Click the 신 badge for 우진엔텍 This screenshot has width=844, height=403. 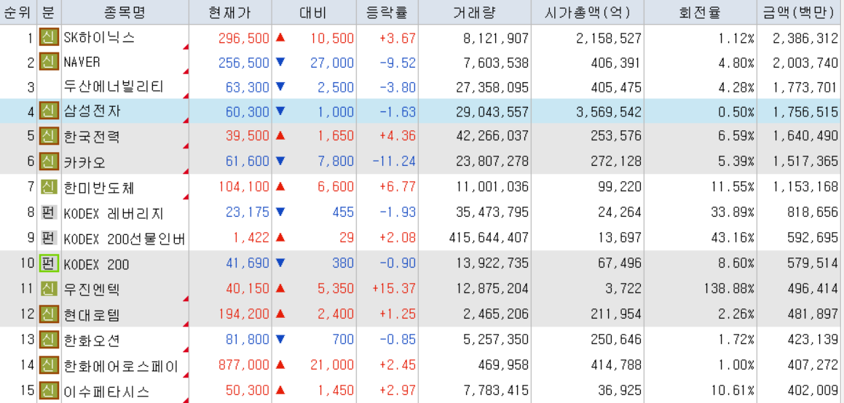[x=49, y=289]
